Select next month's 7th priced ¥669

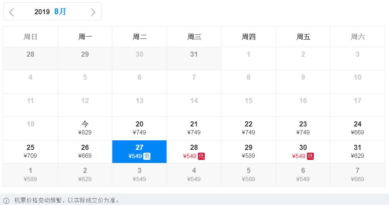click(x=357, y=175)
